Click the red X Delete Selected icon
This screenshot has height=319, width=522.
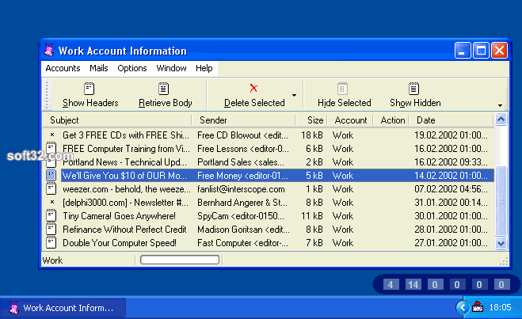253,88
